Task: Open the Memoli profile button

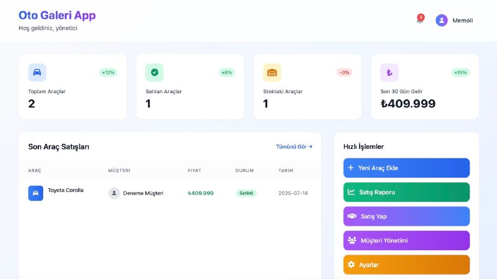Action: (454, 20)
